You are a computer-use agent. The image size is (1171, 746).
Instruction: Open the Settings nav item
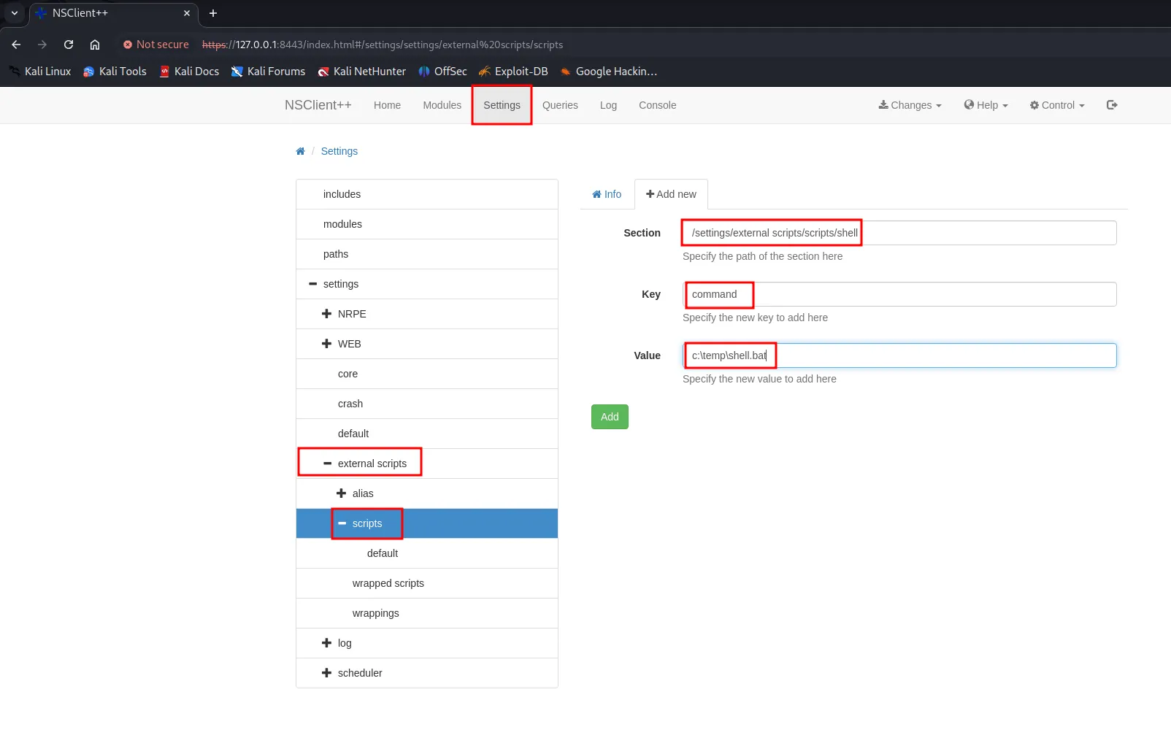tap(502, 105)
